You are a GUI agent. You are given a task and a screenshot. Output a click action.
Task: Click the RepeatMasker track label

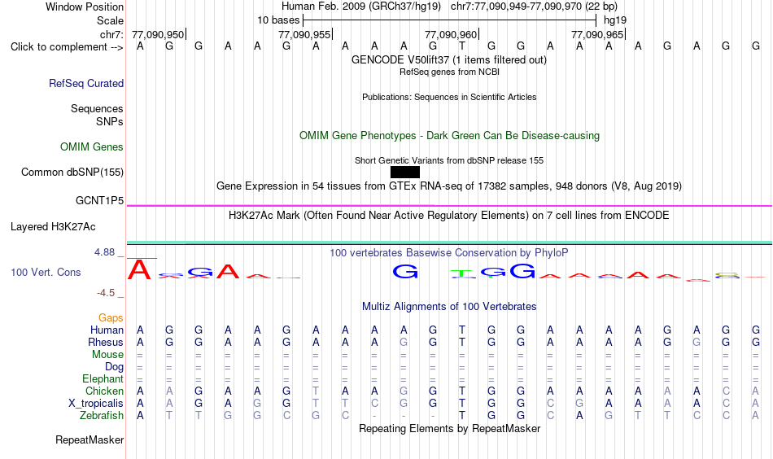(x=90, y=439)
